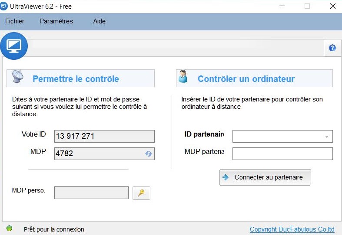Click the Permettre le contrôle header
Screen dimensions: 342x235
tap(76, 79)
